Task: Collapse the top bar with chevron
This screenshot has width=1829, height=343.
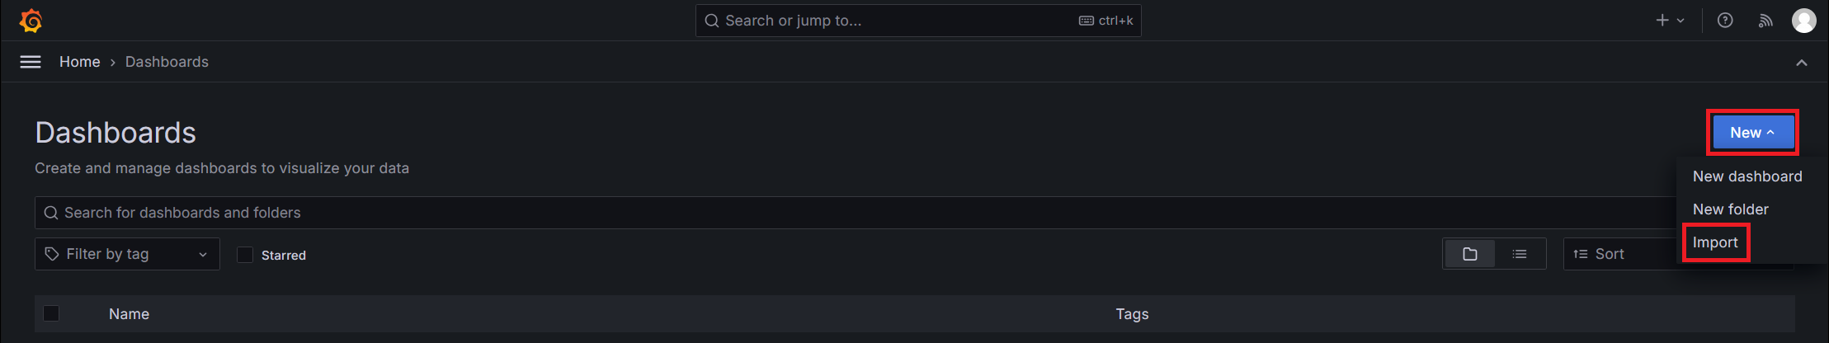Action: pos(1802,63)
